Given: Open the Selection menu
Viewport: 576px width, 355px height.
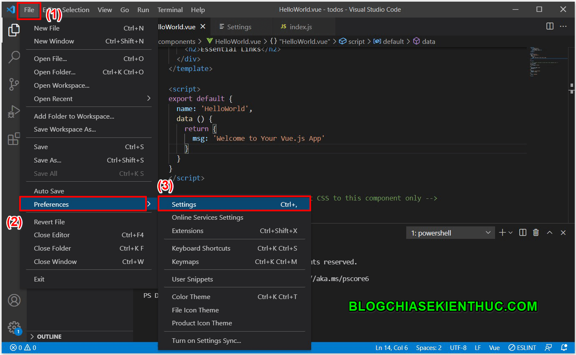Looking at the screenshot, I should click(x=76, y=10).
